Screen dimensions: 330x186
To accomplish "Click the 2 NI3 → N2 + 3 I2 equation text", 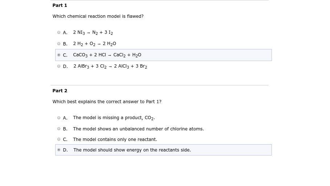I will point(93,32).
